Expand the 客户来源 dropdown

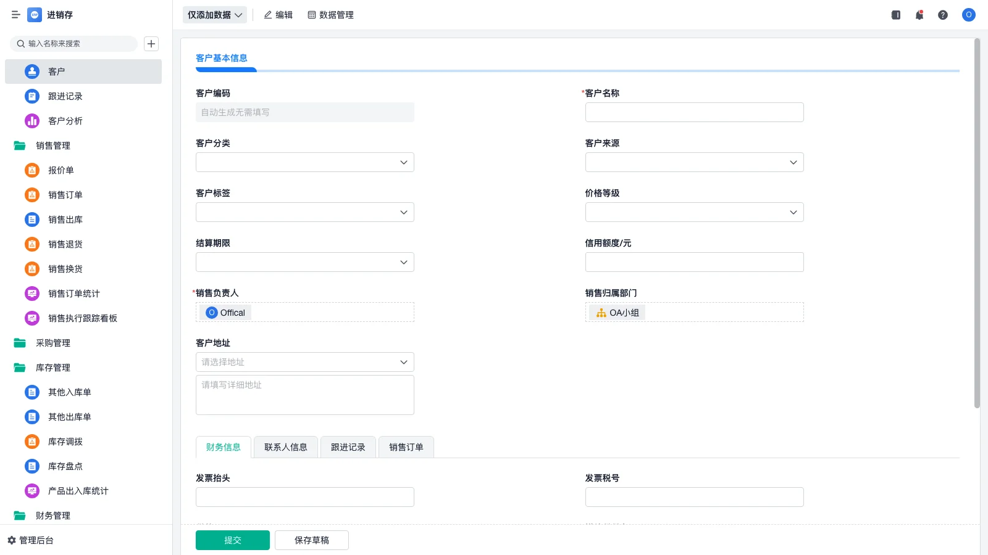coord(695,162)
